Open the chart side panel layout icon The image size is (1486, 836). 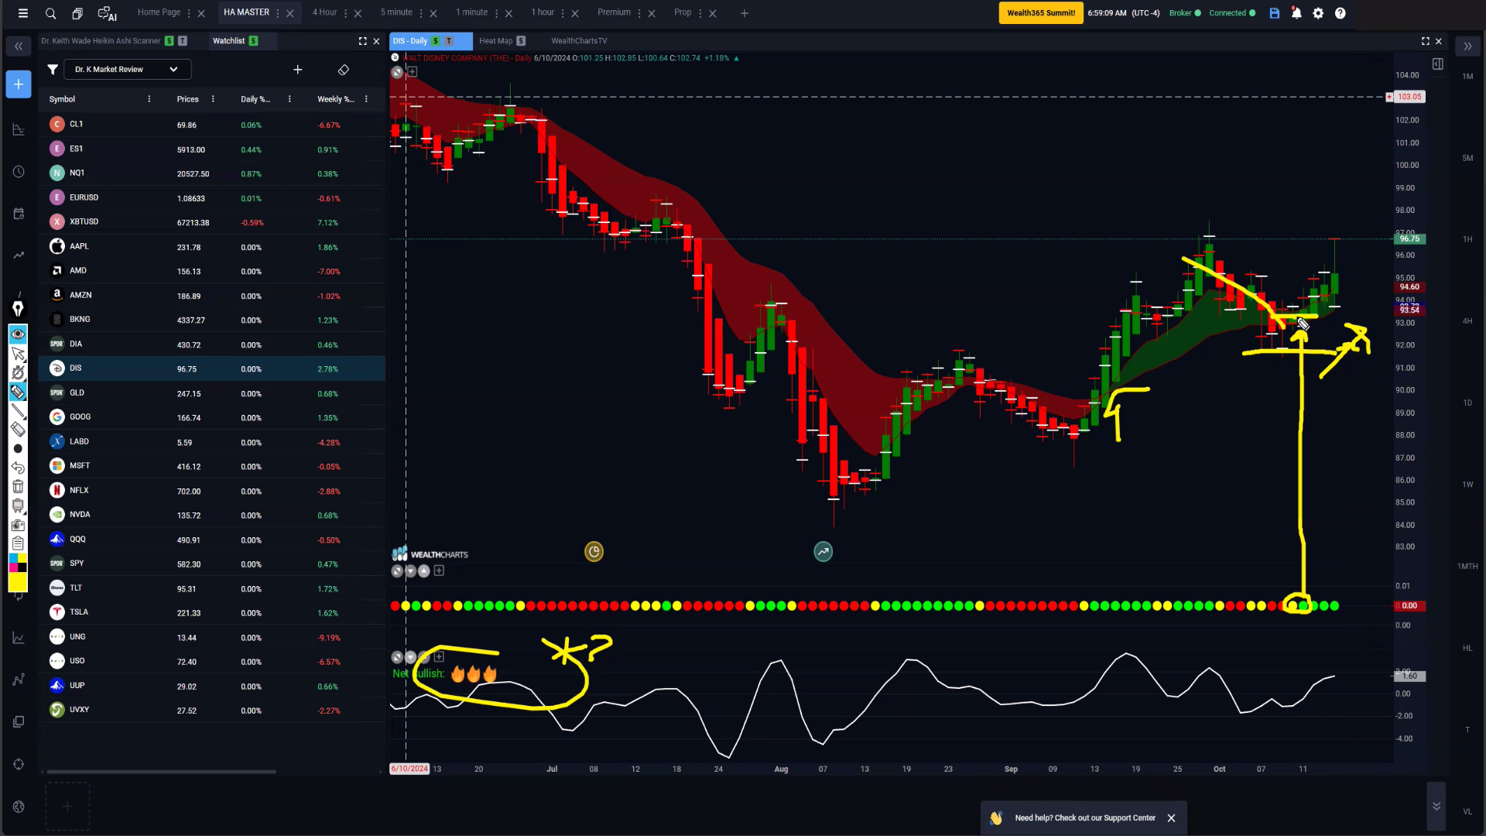click(1437, 64)
